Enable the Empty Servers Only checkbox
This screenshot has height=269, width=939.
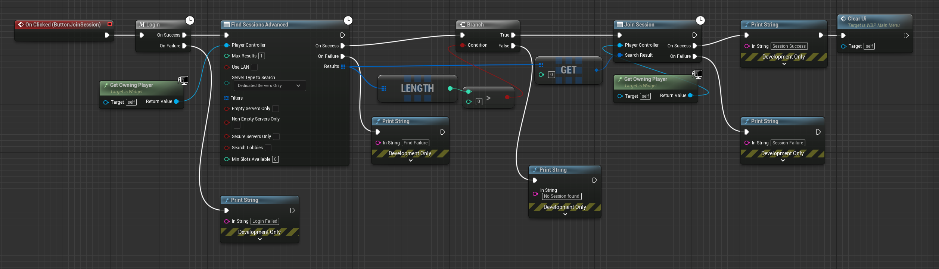point(276,109)
